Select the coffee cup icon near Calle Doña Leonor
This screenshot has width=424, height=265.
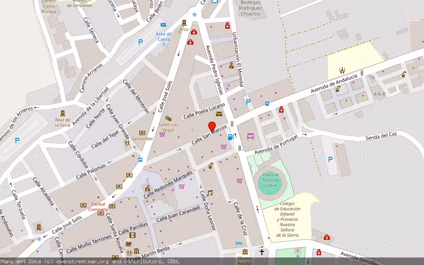[x=210, y=166]
